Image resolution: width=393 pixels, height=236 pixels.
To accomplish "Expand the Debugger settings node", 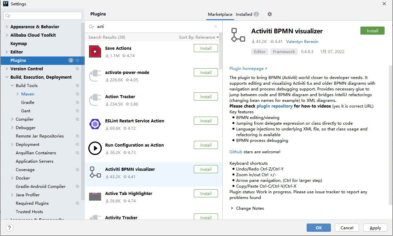I will 12,128.
